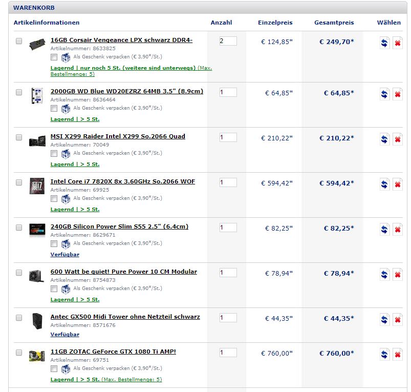Click the gift box icon for Silicon Power SSD

(66, 244)
